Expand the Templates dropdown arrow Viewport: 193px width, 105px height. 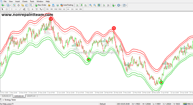tap(126, 5)
